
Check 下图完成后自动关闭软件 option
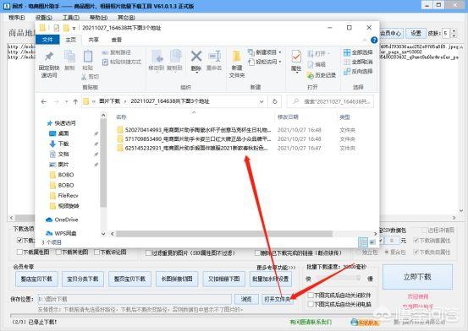[x=311, y=296]
